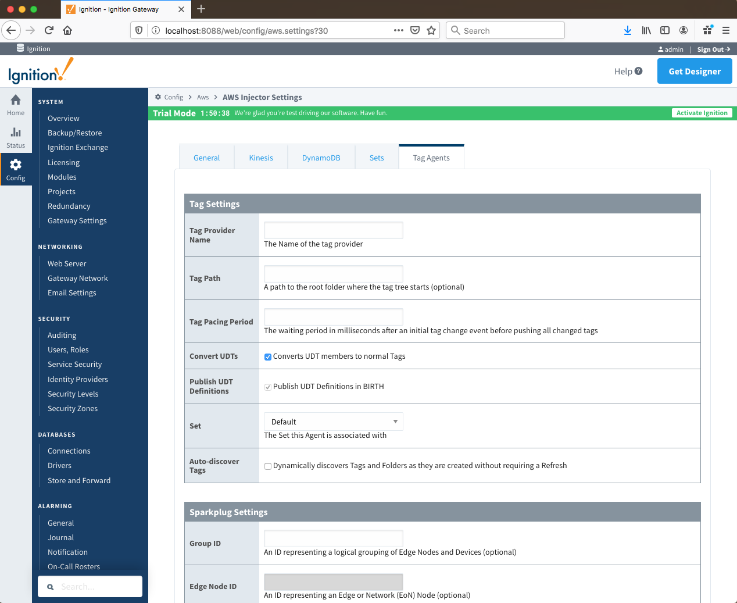737x603 pixels.
Task: Enable Auto-discover Tags checkbox
Action: 268,466
